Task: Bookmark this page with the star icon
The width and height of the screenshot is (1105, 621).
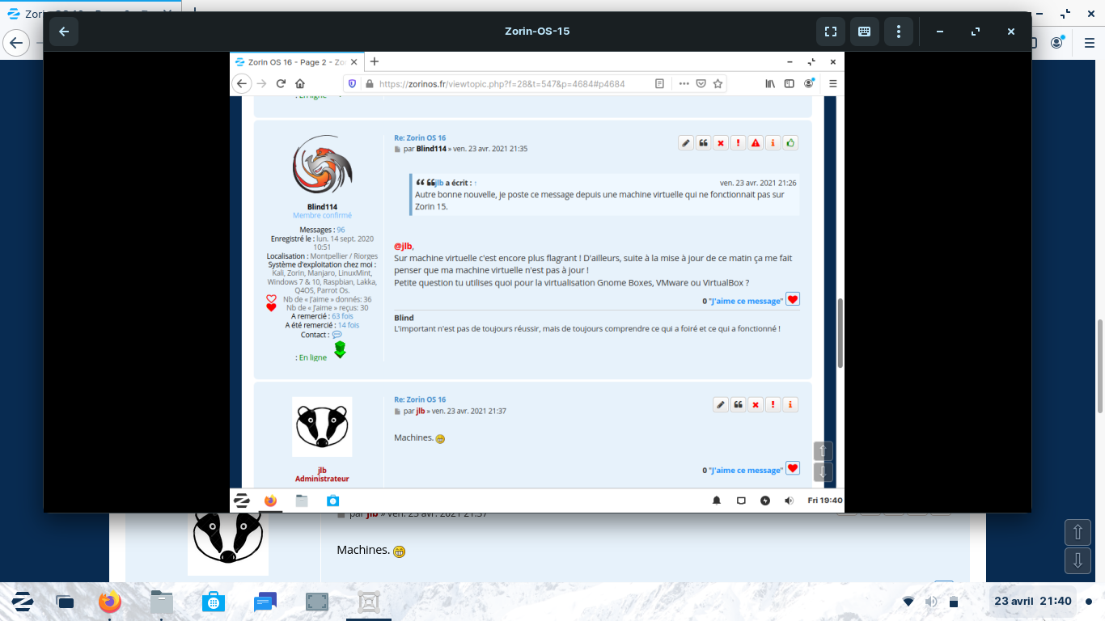Action: 718,83
